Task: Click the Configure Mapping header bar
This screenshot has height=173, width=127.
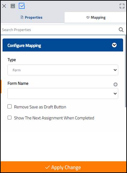Action: click(x=63, y=45)
